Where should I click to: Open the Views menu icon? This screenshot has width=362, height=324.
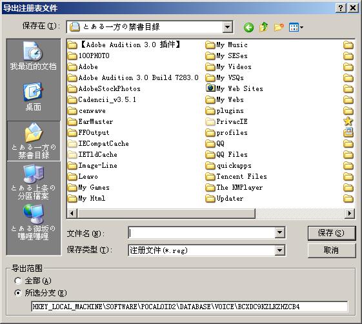[296, 28]
